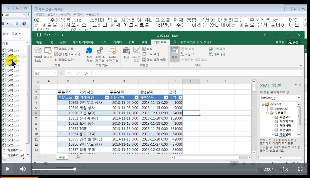Open COM 추가 기능 dialog
Image resolution: width=310 pixels, height=178 pixels.
click(x=112, y=54)
